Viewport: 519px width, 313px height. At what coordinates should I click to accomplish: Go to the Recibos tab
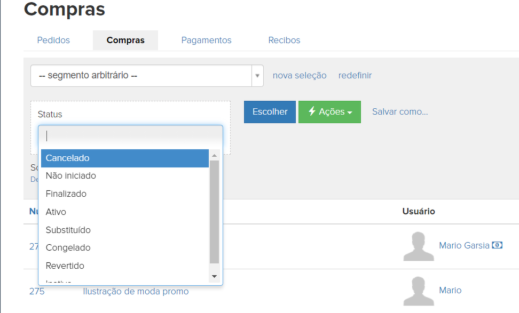click(284, 41)
